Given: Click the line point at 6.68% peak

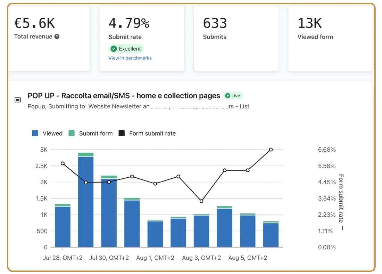Looking at the screenshot, I should click(x=271, y=150).
